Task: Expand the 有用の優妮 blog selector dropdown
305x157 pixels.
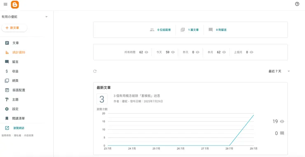Action: 47,17
